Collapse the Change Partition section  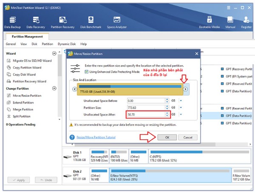pos(54,89)
